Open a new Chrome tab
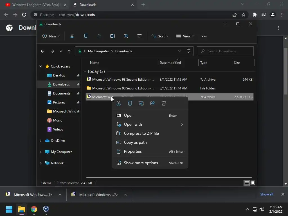 click(143, 5)
